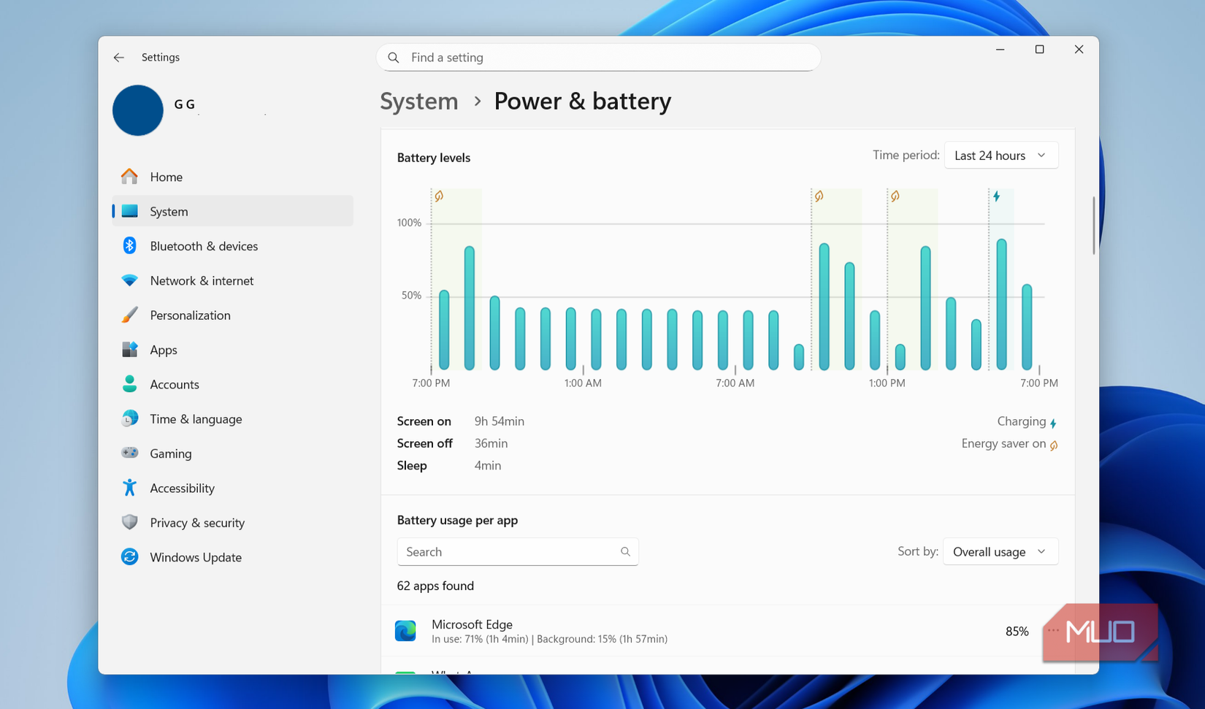Image resolution: width=1205 pixels, height=709 pixels.
Task: Click the Windows Update sync icon
Action: click(129, 557)
